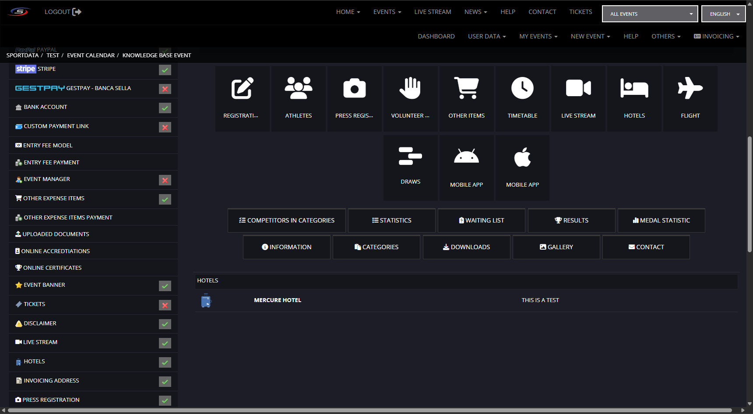Open the Waiting List button
Viewport: 753px width, 414px height.
tap(482, 220)
